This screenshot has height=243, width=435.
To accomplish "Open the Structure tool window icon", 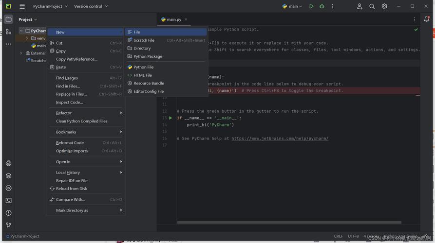I will click(9, 32).
